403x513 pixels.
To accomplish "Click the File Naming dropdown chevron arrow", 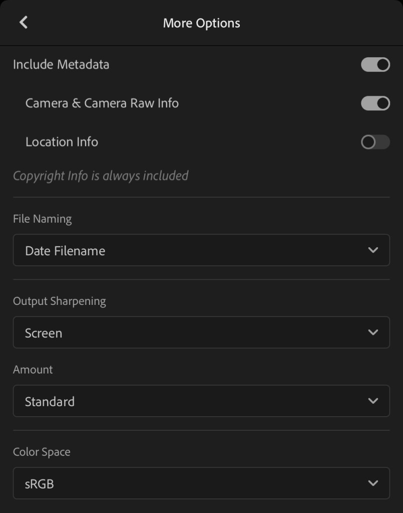I will (x=372, y=250).
